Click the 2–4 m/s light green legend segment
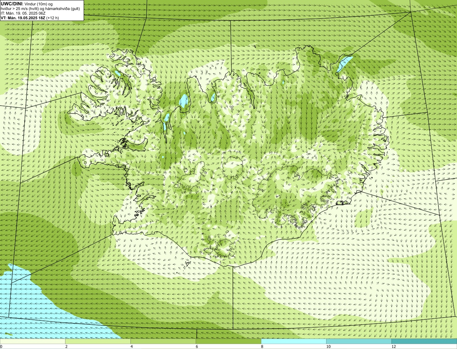Screen dimensions: 457x349 click(x=98, y=342)
